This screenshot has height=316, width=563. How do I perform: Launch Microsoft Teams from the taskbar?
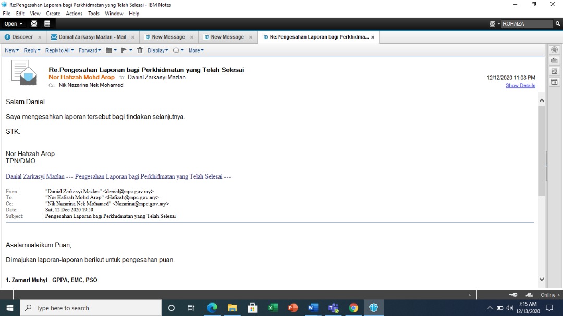(333, 308)
